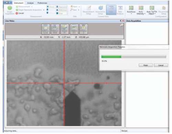Switch to the Instrument ribbon tab

pos(19,3)
